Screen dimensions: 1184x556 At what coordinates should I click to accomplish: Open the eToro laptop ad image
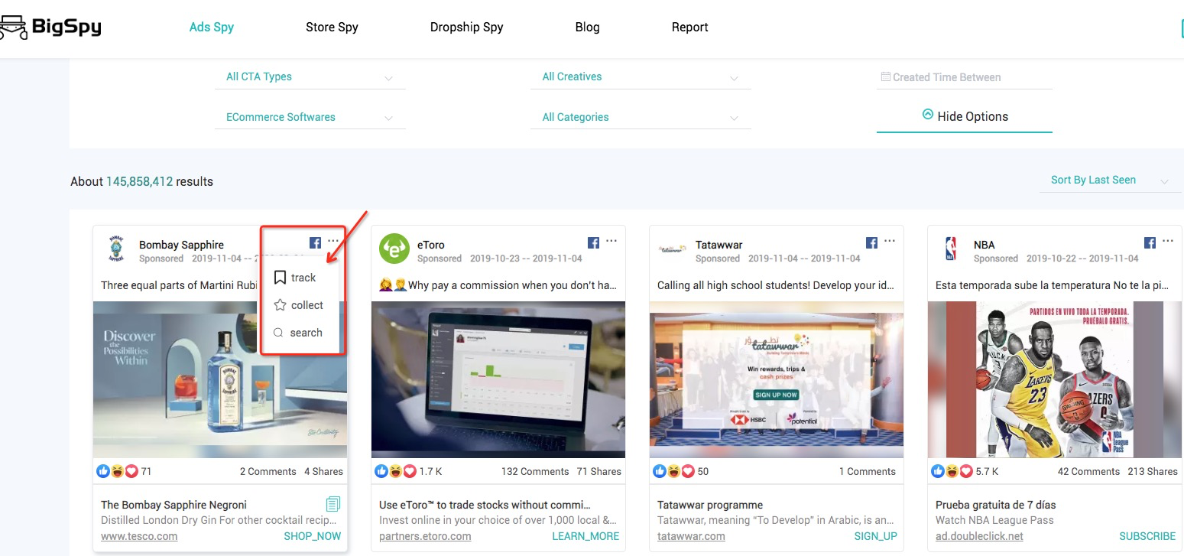pyautogui.click(x=498, y=379)
